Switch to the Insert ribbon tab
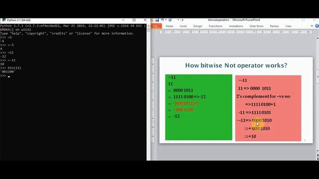 click(183, 26)
